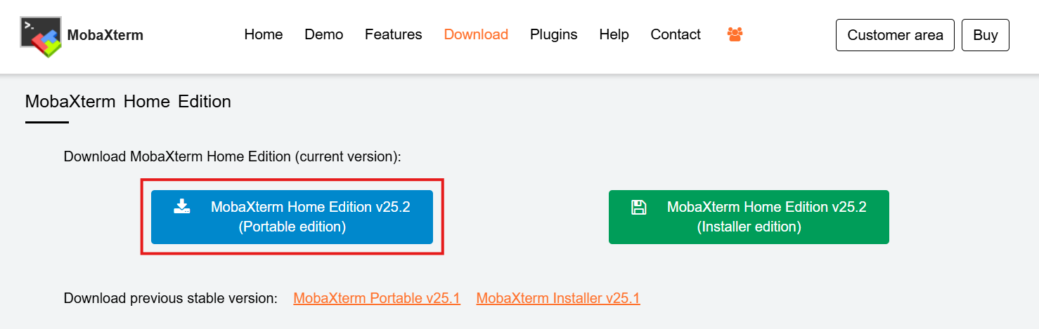Open the Customer area button
The image size is (1039, 329).
pyautogui.click(x=895, y=35)
